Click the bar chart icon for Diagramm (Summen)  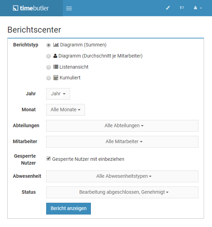(x=56, y=45)
